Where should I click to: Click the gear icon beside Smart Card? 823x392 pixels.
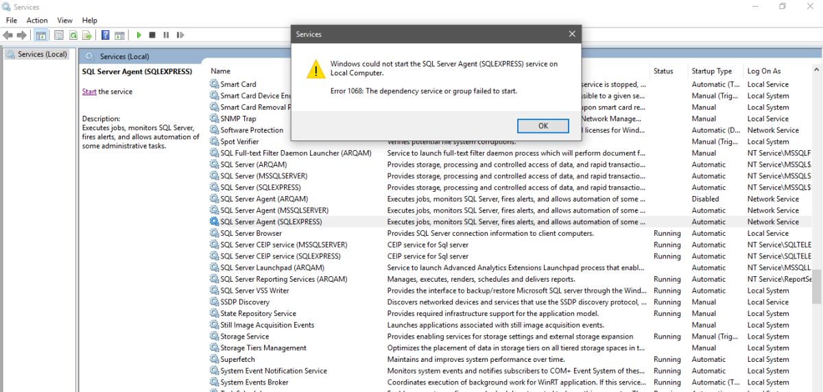coord(214,84)
